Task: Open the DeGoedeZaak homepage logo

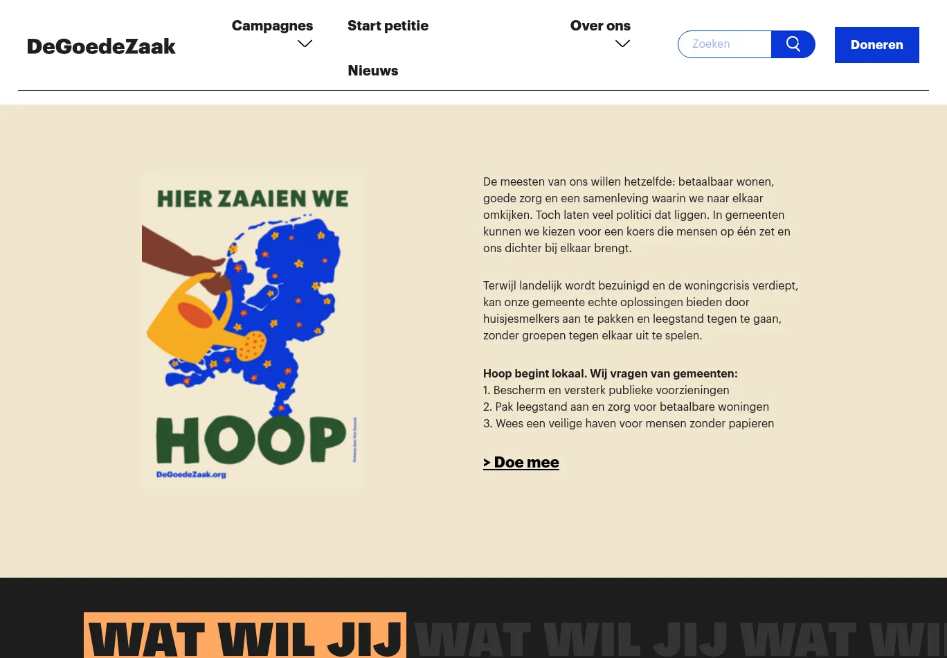Action: [x=101, y=46]
